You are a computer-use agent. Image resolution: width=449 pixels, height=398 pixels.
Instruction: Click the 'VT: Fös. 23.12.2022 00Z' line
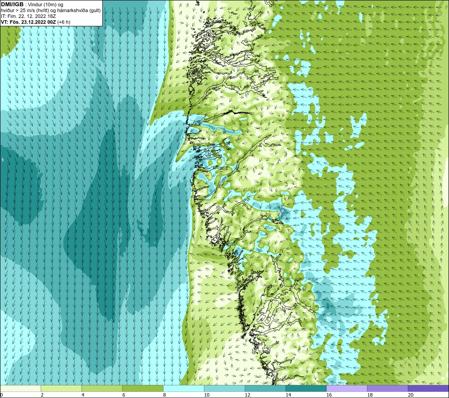(x=28, y=22)
